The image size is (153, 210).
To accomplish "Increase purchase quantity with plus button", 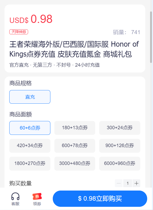I will click(136, 183).
